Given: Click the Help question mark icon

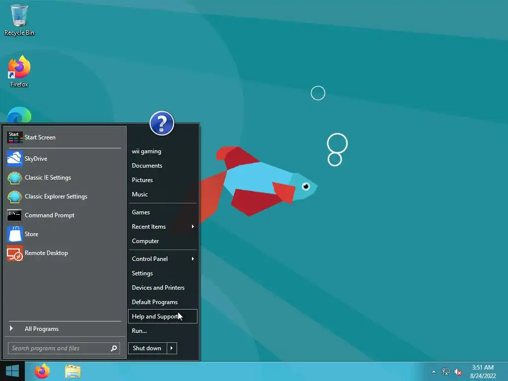Looking at the screenshot, I should point(162,123).
